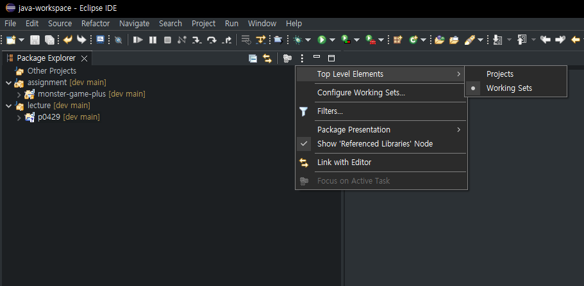
Task: Click Link with Editor menu entry
Action: click(x=381, y=162)
